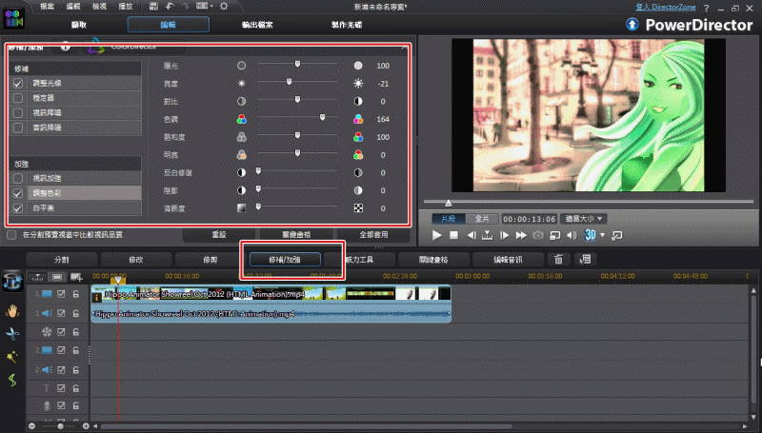
Task: Click the 修補/加強 button above timeline
Action: click(285, 260)
